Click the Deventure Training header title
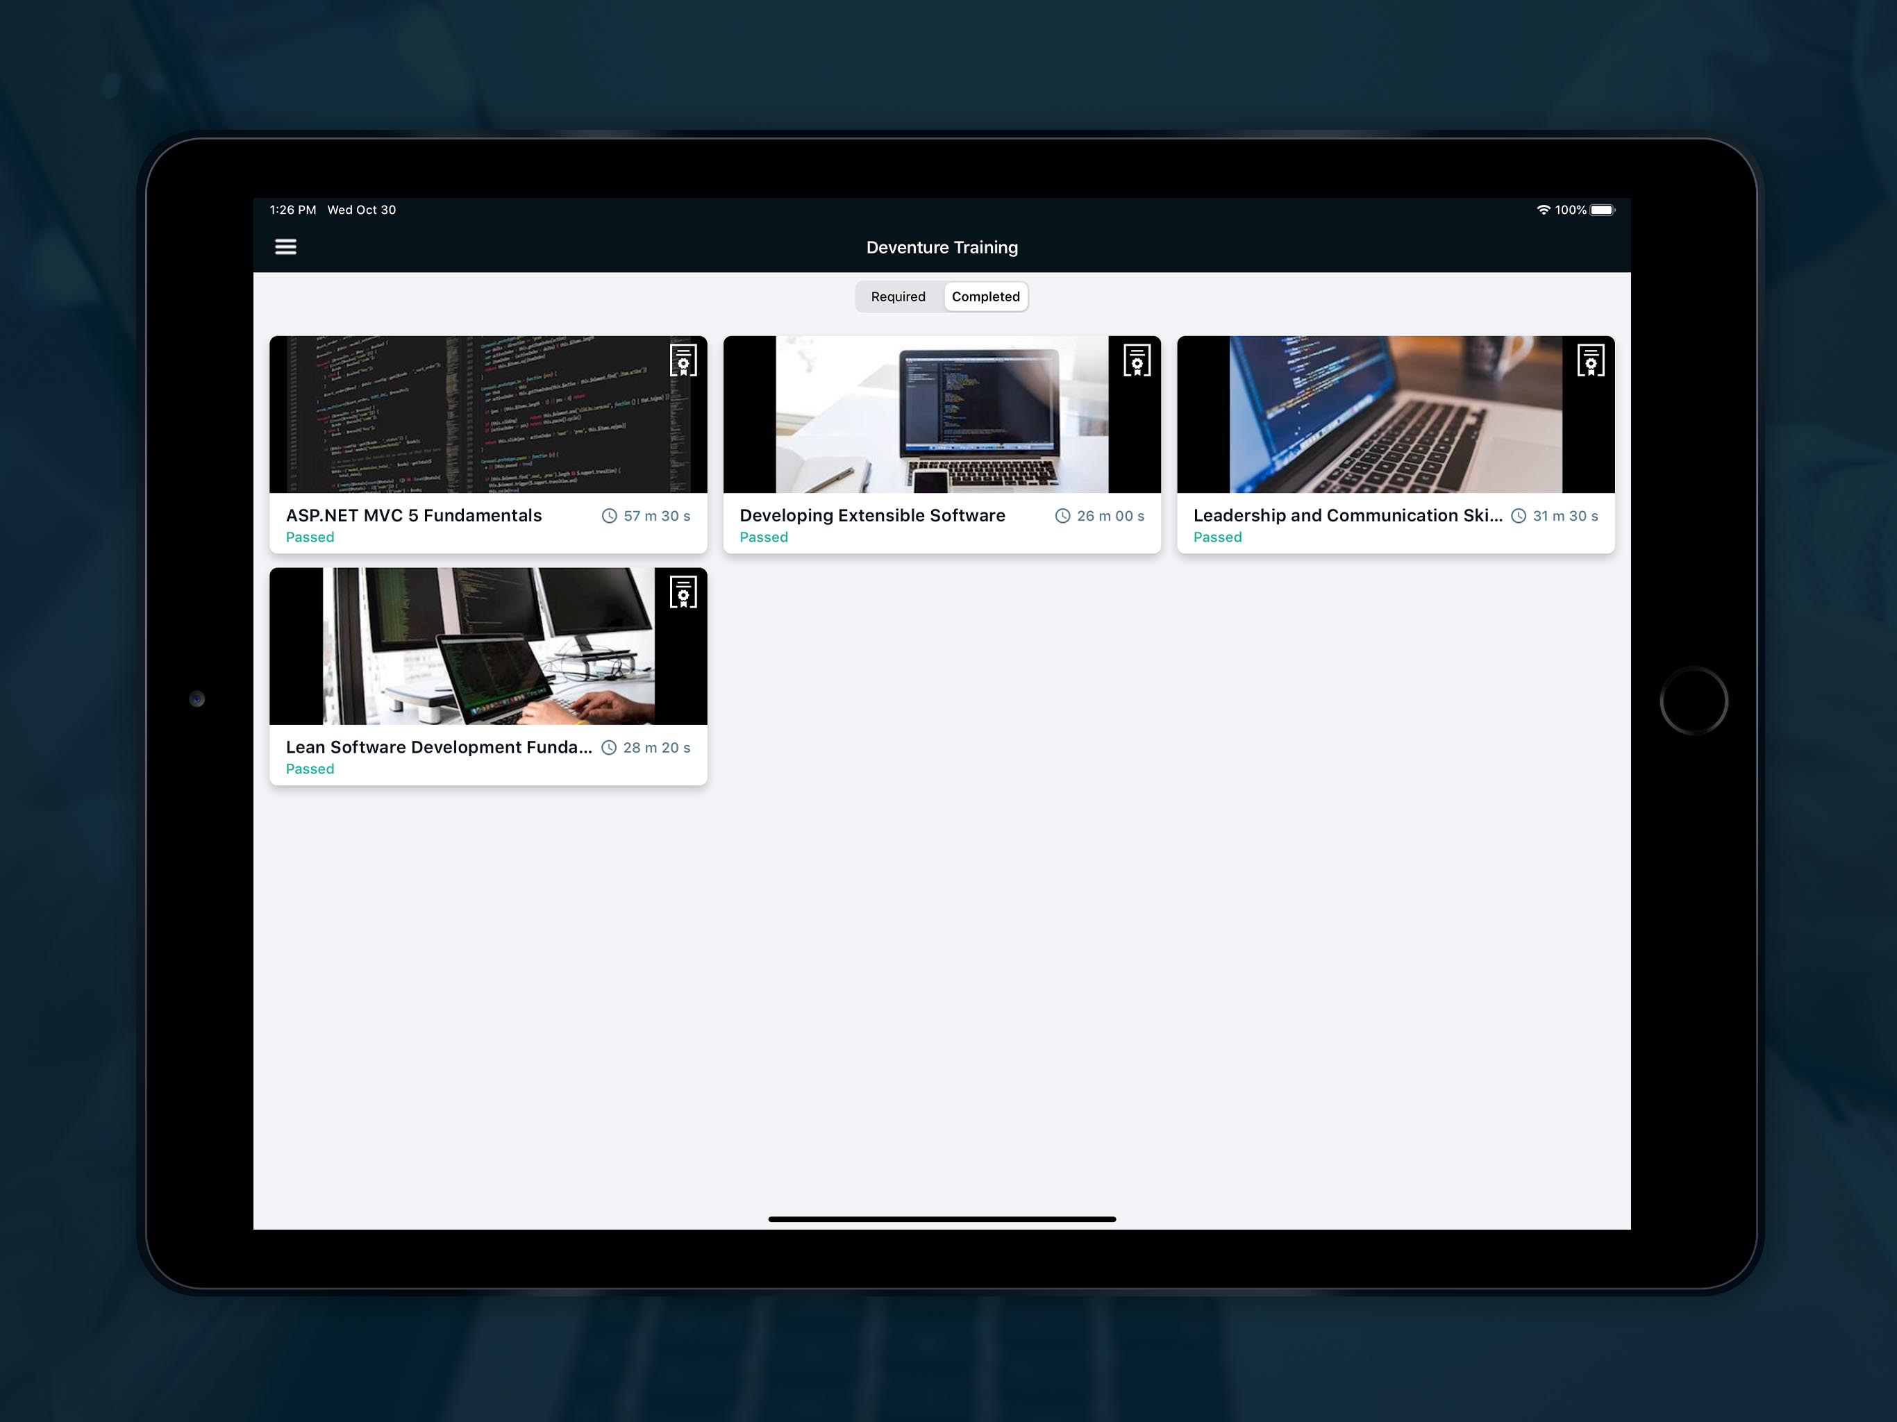1897x1422 pixels. (942, 248)
